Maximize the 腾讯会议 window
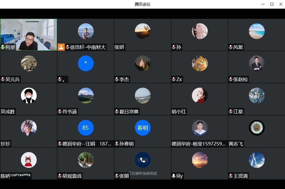This screenshot has width=285, height=189. 272,4
